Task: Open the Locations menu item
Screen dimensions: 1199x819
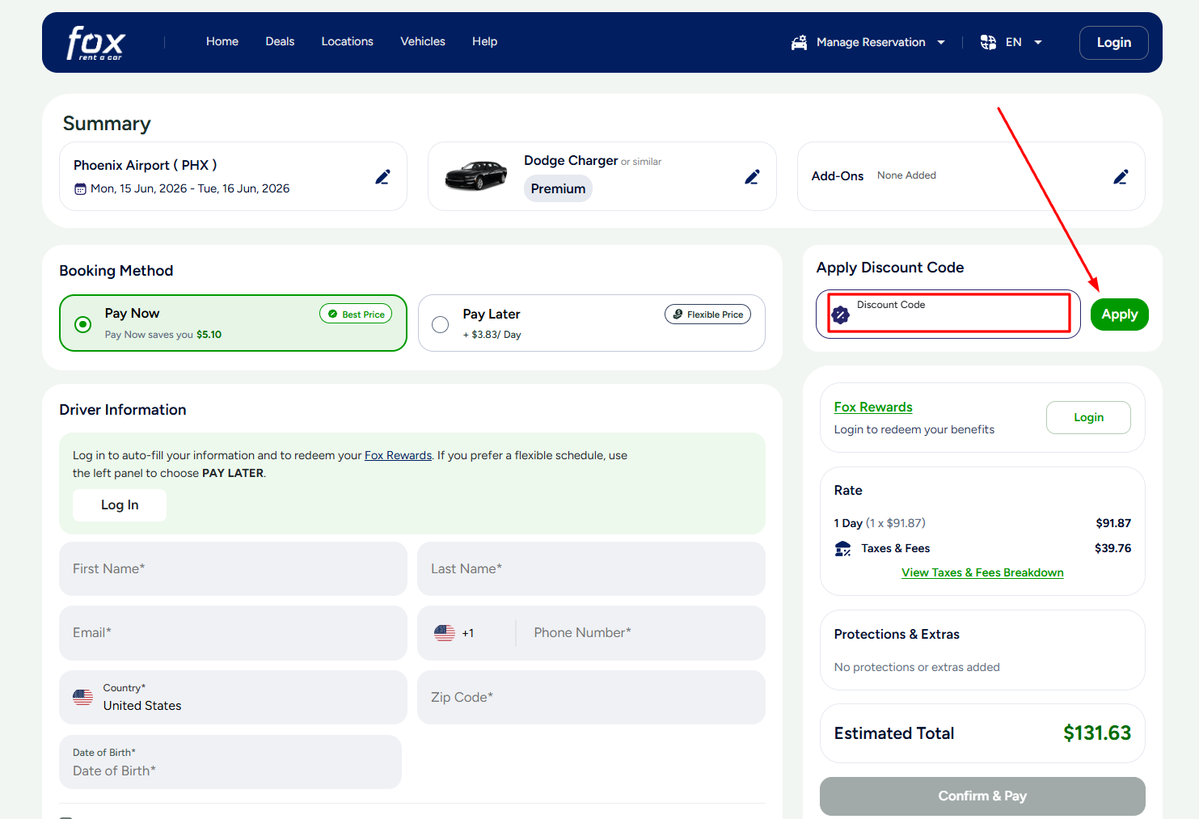Action: (x=348, y=41)
